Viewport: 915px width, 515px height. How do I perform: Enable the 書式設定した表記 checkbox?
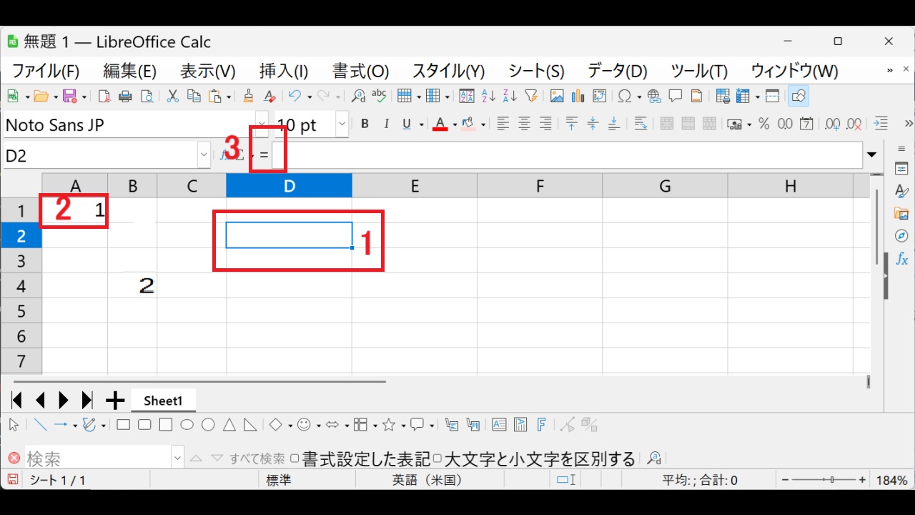click(296, 458)
